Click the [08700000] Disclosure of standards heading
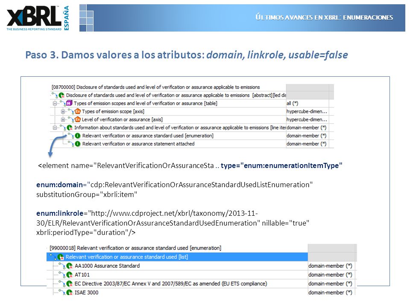 point(155,87)
